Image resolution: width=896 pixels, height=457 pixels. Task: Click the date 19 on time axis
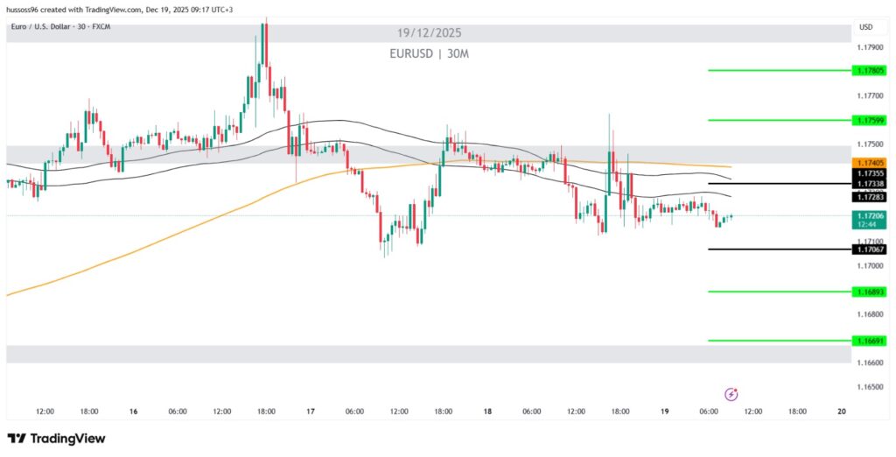click(664, 411)
